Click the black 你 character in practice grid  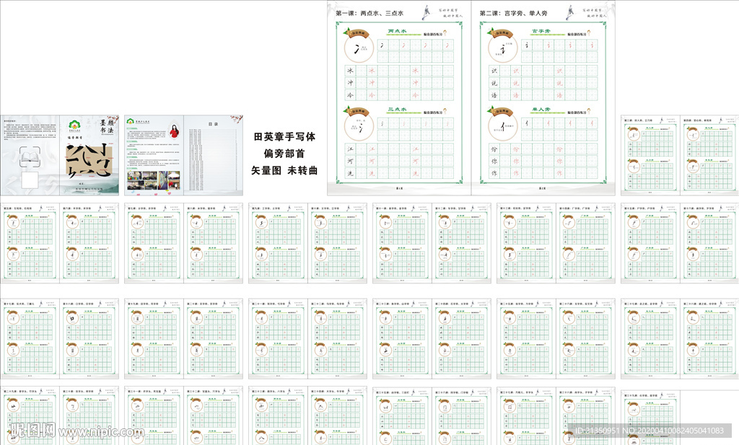(494, 161)
